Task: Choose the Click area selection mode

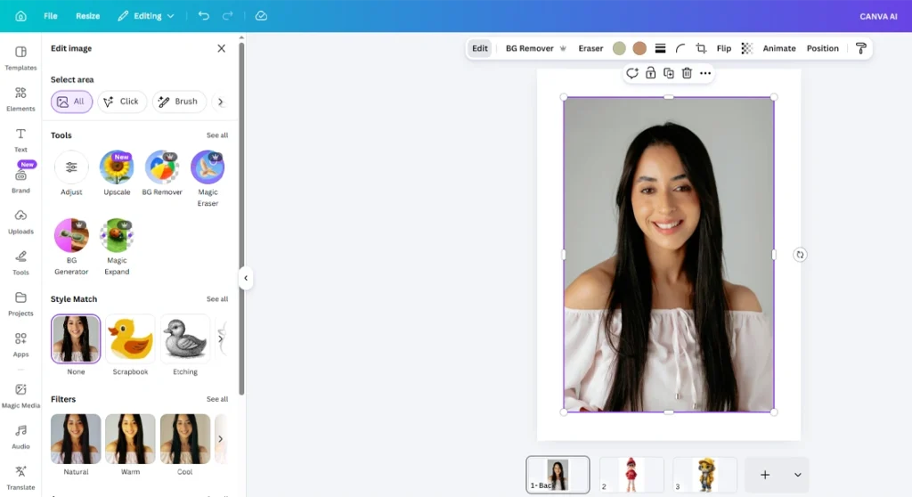Action: point(121,102)
